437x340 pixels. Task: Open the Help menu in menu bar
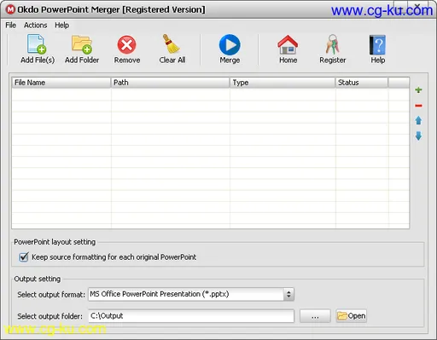point(62,26)
